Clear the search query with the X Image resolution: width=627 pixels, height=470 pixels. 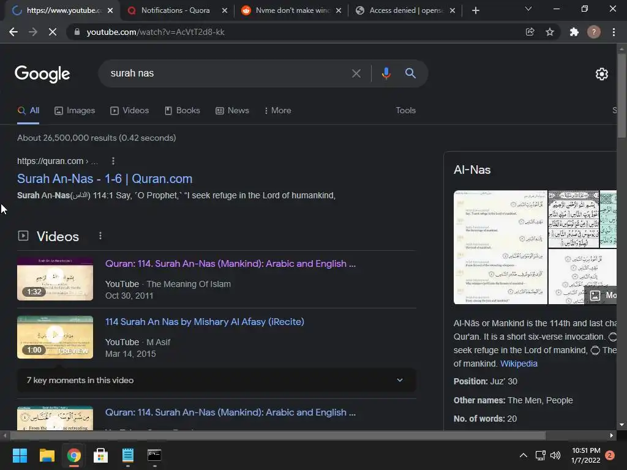coord(356,73)
